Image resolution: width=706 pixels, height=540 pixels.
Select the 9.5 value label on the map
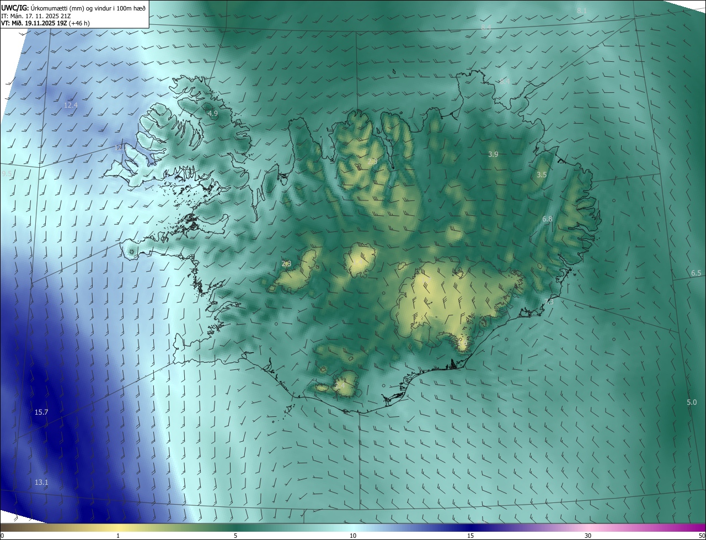[x=7, y=174]
